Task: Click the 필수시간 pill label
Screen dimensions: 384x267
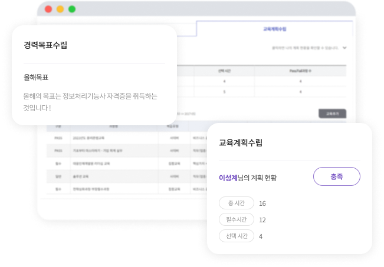Action: (x=236, y=219)
